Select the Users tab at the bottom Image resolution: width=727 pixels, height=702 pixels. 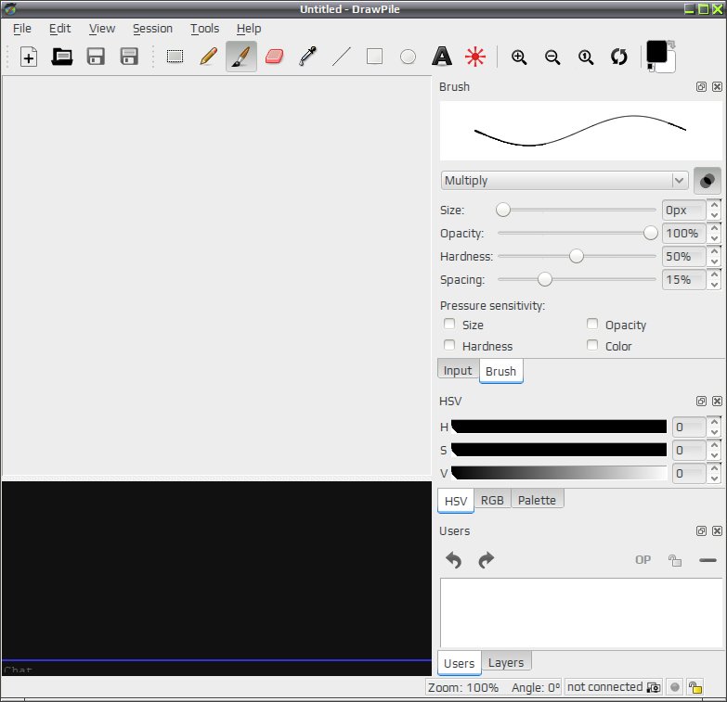click(459, 663)
